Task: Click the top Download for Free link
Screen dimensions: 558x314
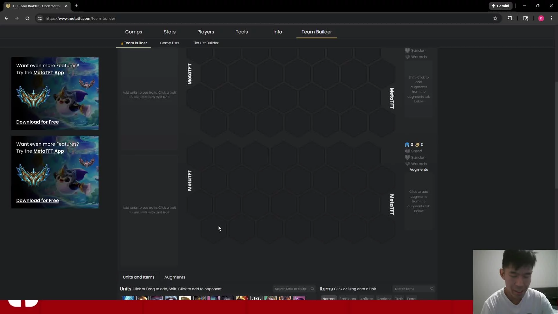Action: tap(37, 122)
